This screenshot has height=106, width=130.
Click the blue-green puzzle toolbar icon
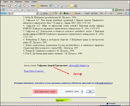(60, 14)
